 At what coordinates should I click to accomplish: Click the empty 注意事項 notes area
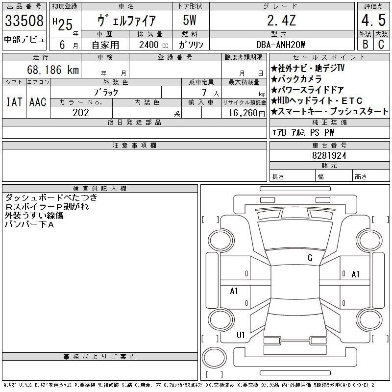(134, 165)
